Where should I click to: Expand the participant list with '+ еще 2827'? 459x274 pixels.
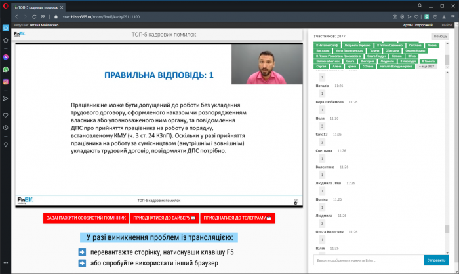tap(426, 67)
